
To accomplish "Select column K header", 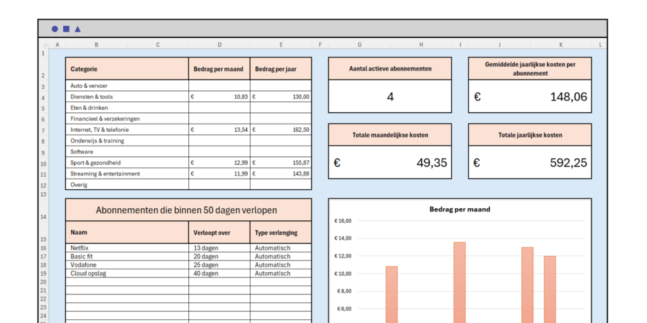I will [560, 45].
